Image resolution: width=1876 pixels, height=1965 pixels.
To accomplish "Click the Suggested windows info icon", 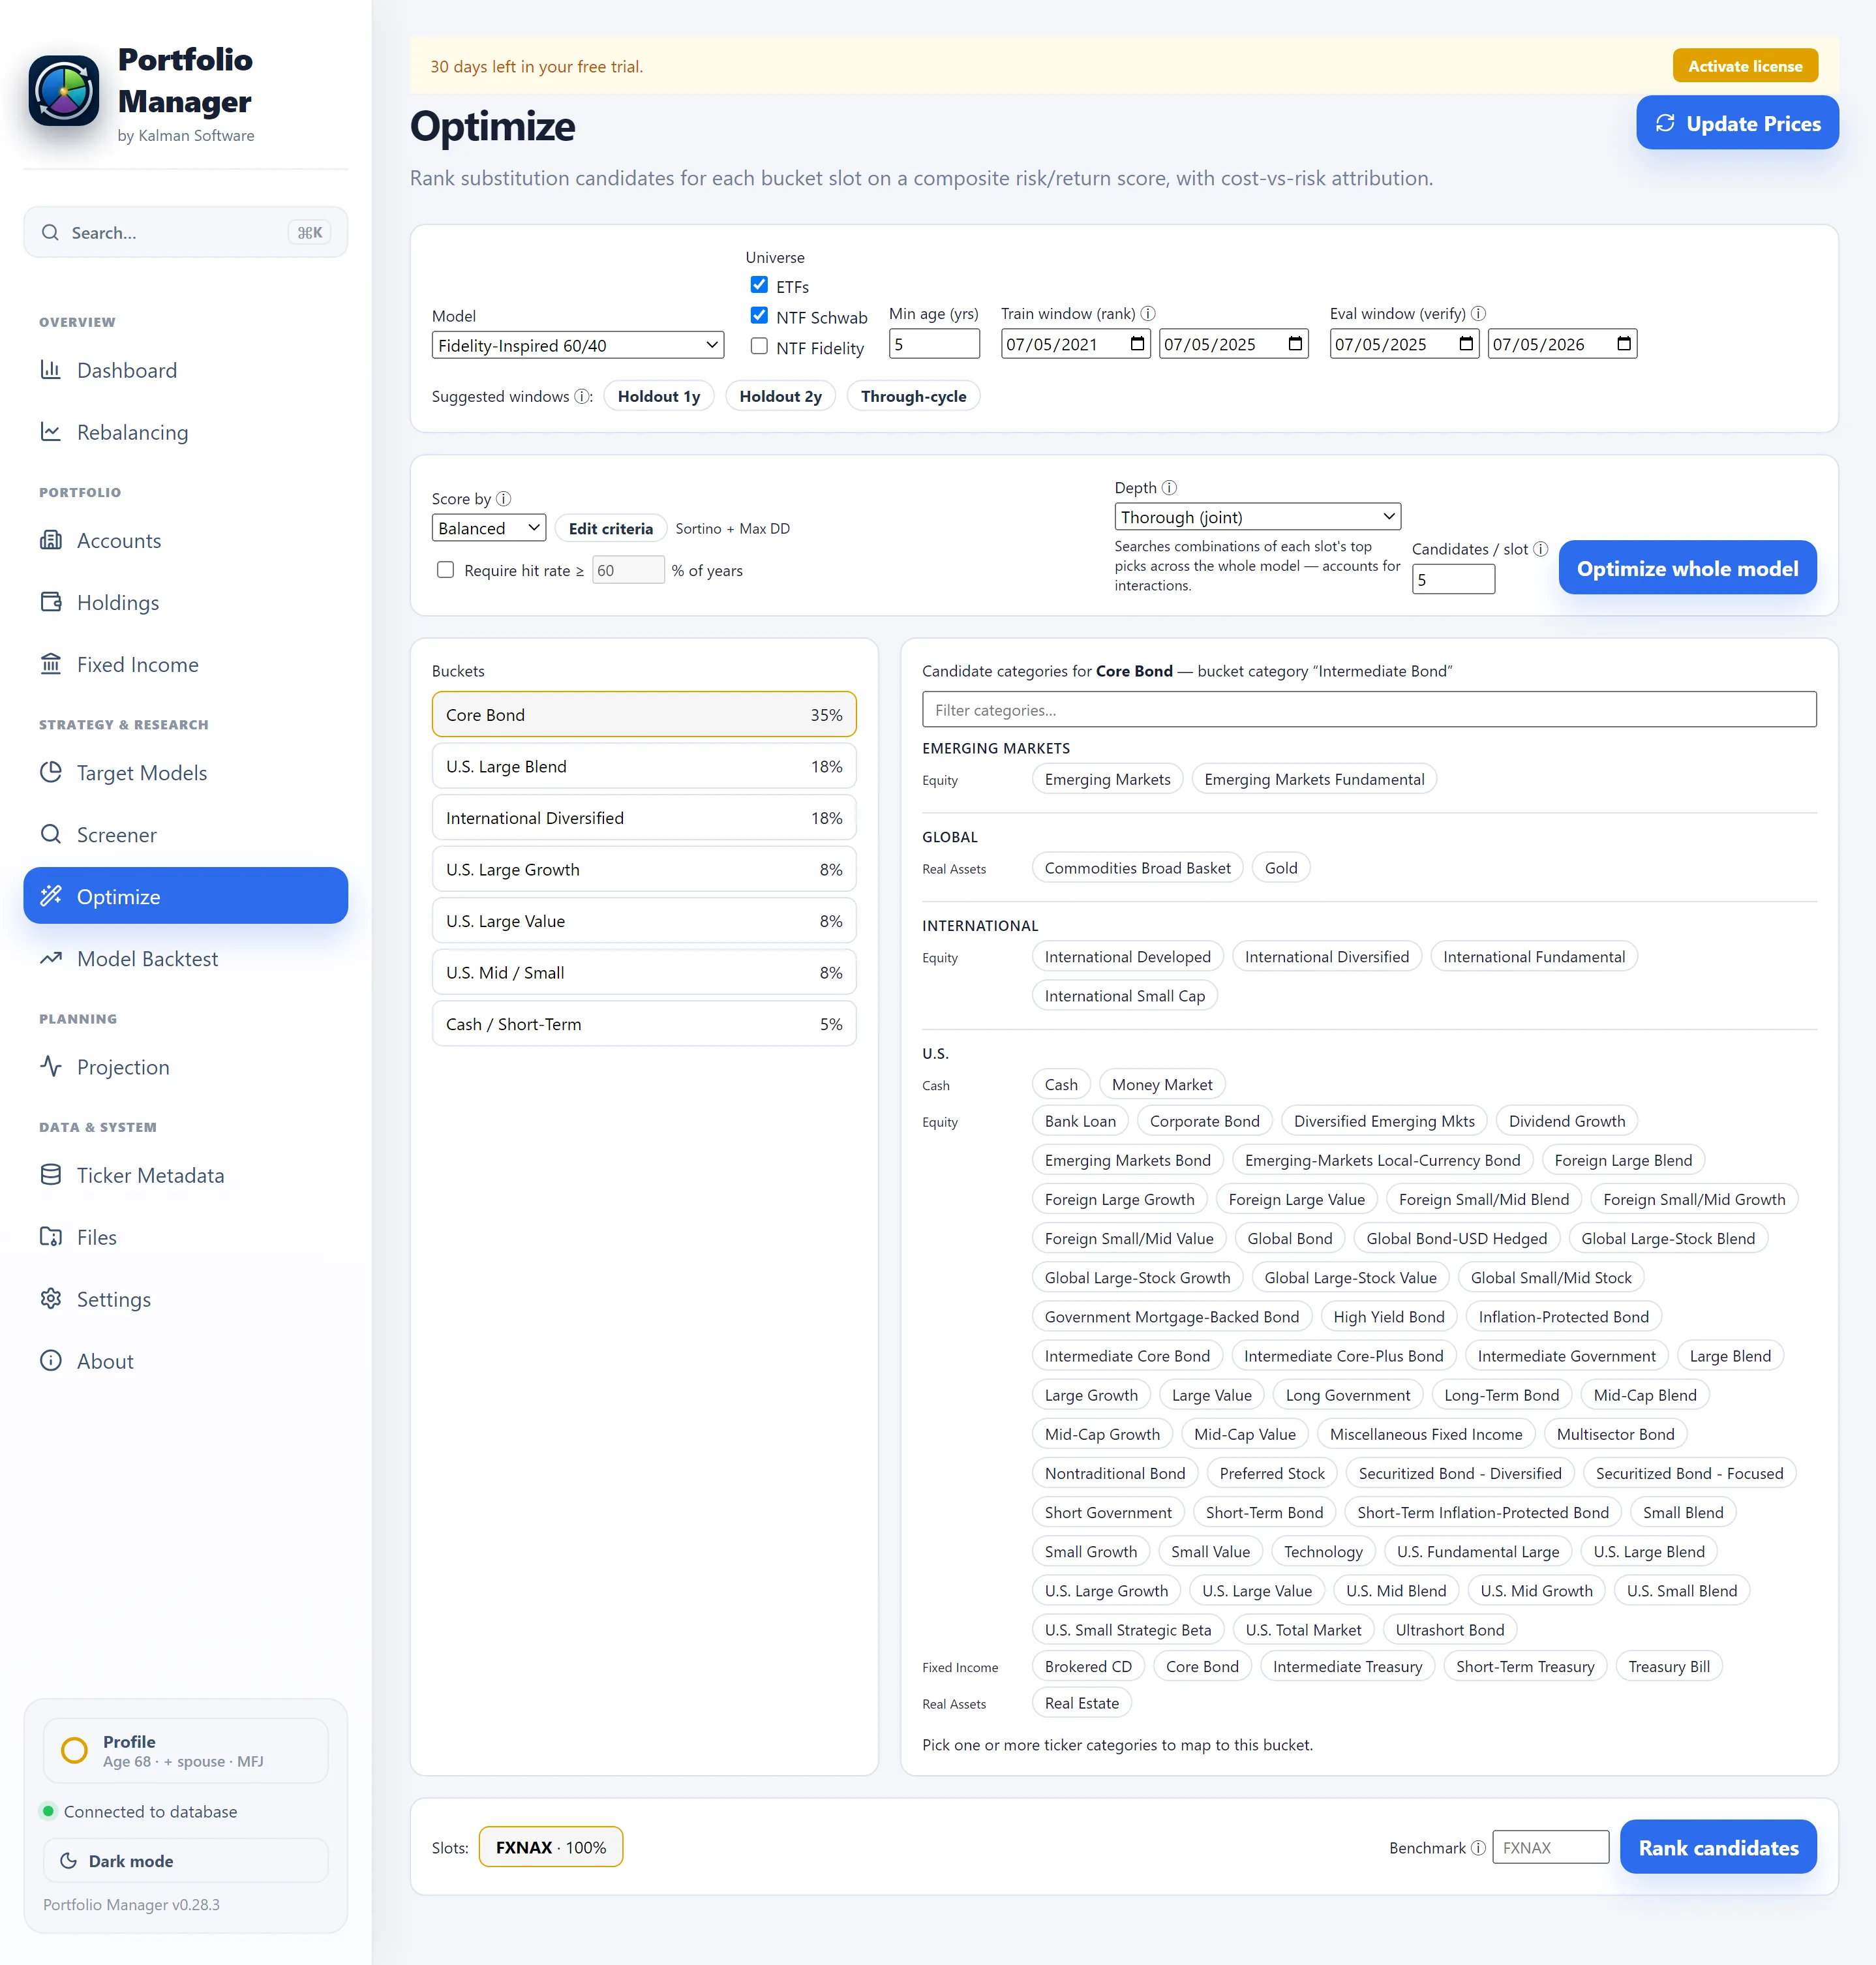I will tap(581, 397).
